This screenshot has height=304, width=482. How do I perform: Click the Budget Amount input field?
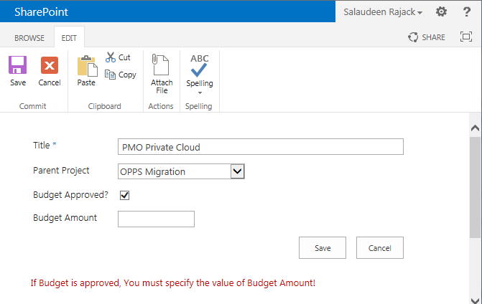click(156, 219)
